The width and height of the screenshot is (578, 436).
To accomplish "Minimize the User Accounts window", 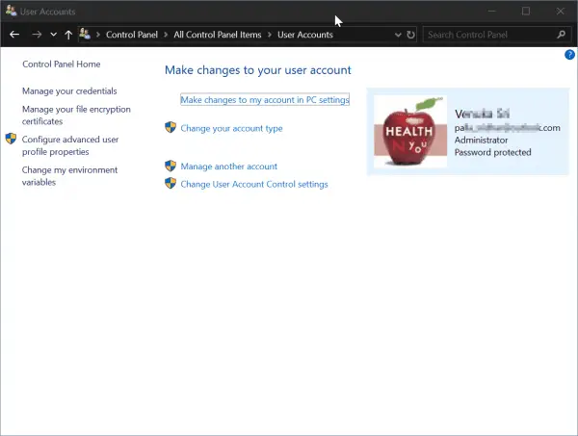I will pos(491,11).
